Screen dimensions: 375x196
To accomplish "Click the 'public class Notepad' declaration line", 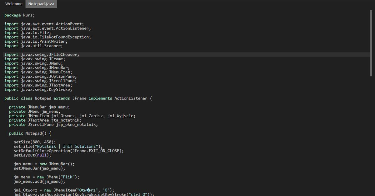I will click(78, 98).
